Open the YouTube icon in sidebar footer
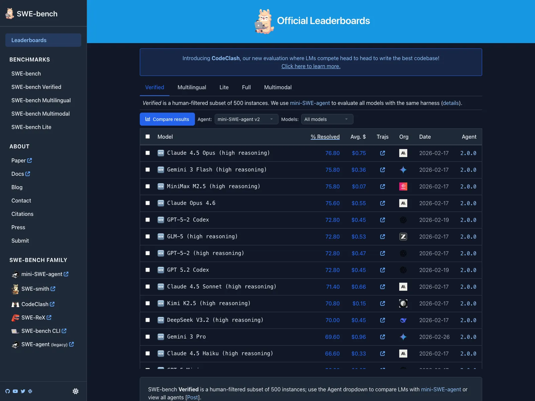 pyautogui.click(x=15, y=391)
